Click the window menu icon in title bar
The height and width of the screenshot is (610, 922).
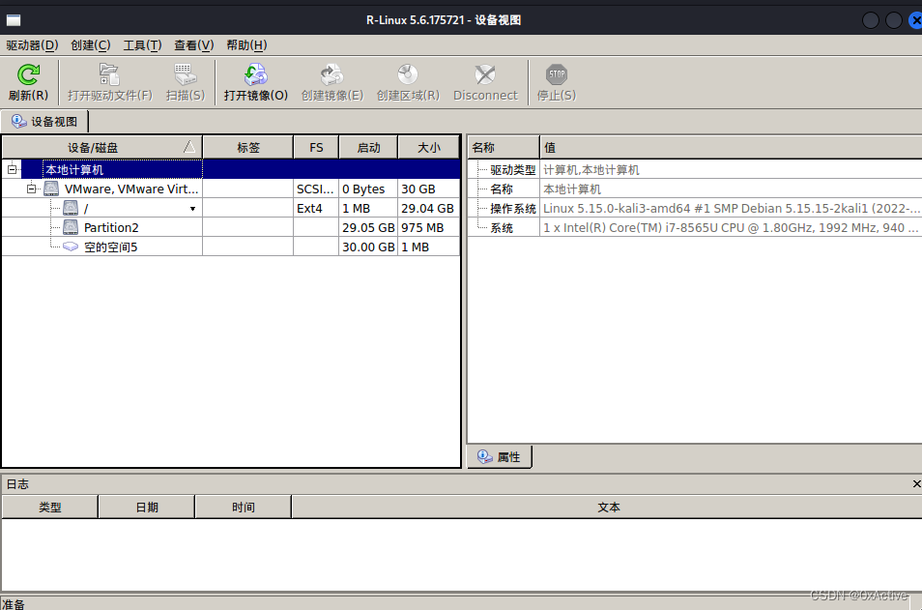(x=14, y=20)
